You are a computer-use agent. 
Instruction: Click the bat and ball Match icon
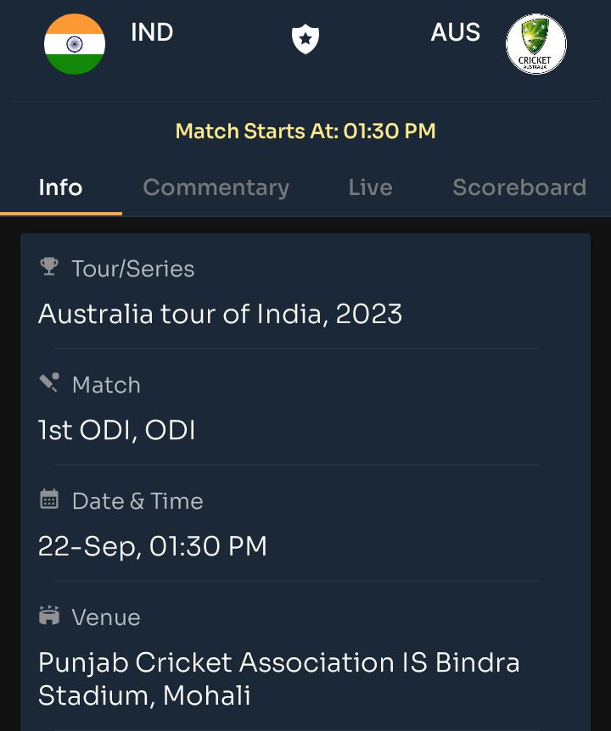tap(49, 382)
